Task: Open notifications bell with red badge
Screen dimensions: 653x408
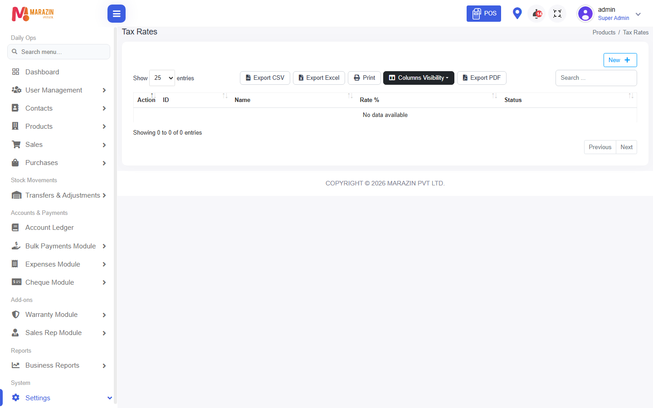Action: pos(537,14)
